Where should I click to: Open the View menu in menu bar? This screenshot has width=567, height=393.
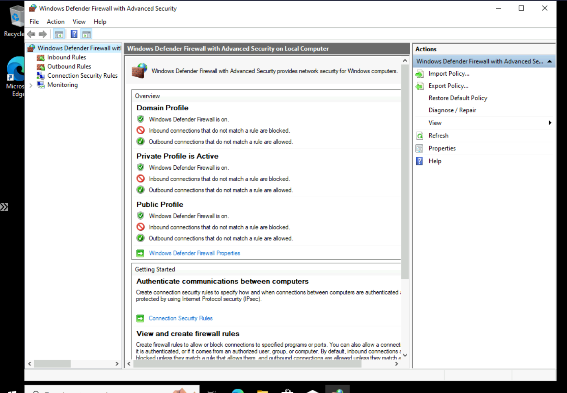79,22
